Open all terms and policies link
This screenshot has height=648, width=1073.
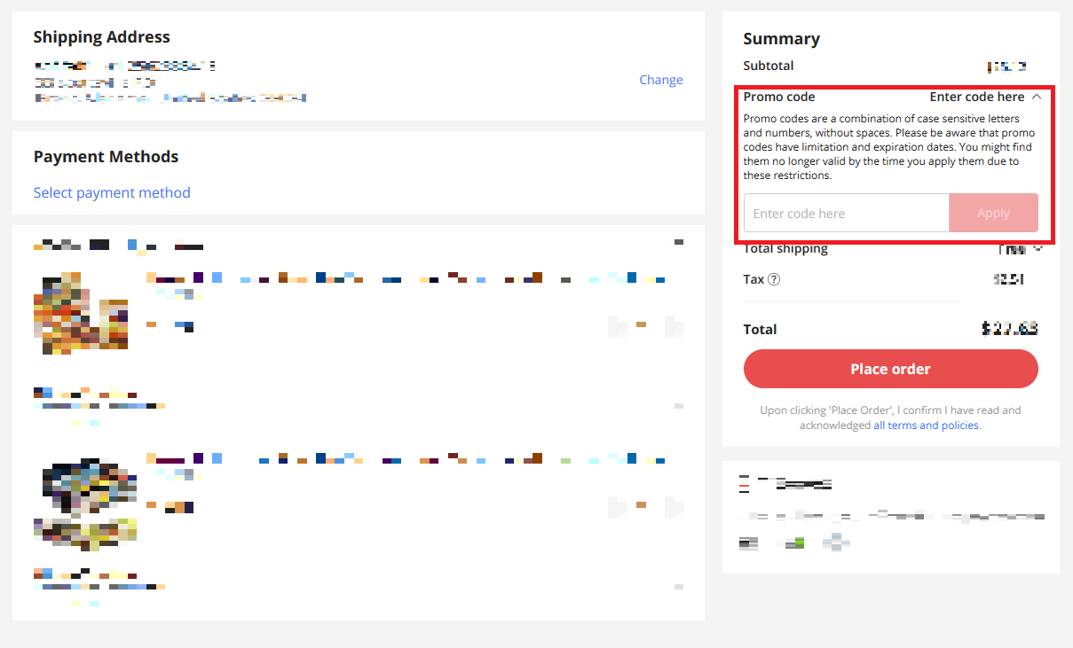pyautogui.click(x=926, y=425)
